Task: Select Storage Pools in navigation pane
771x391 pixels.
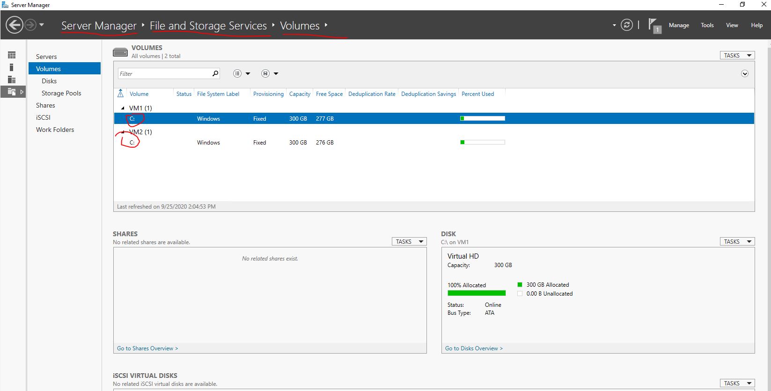Action: click(x=61, y=93)
